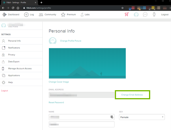Screen dimensions: 171x130
Task: Click the Manage Account Access phone icon
Action: pos(3,69)
